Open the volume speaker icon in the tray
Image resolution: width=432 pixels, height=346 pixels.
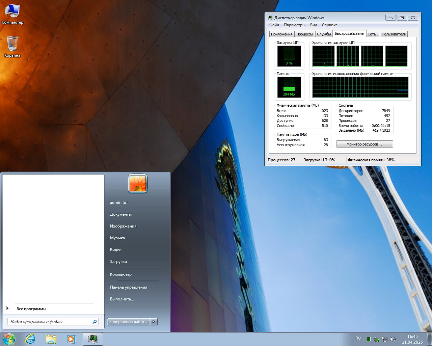393,339
